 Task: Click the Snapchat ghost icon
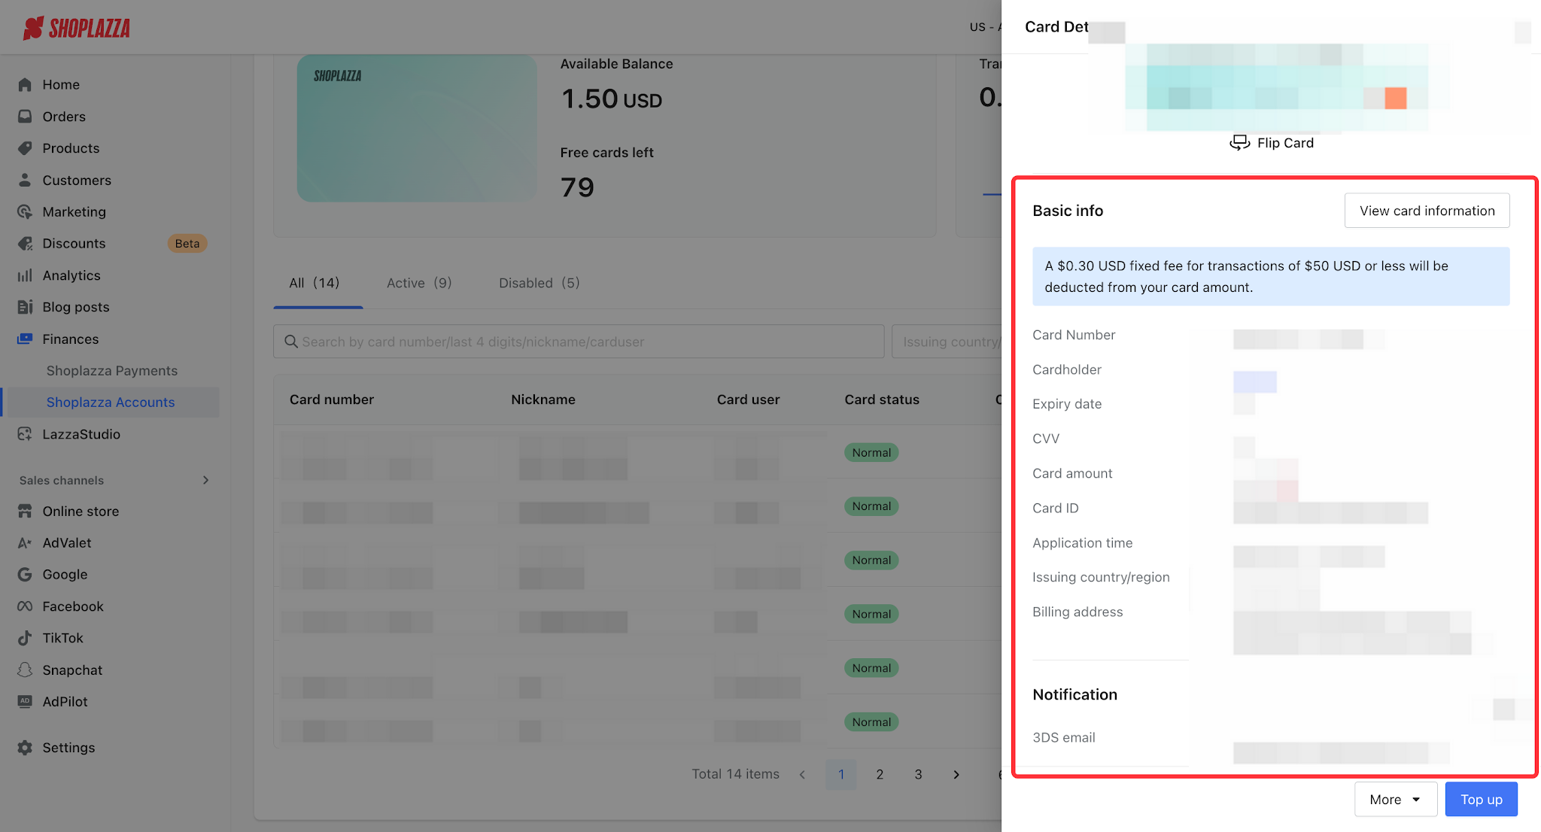(25, 670)
